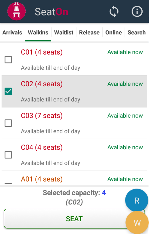The width and height of the screenshot is (149, 234).
Task: Switch to the Search tab
Action: tap(136, 33)
